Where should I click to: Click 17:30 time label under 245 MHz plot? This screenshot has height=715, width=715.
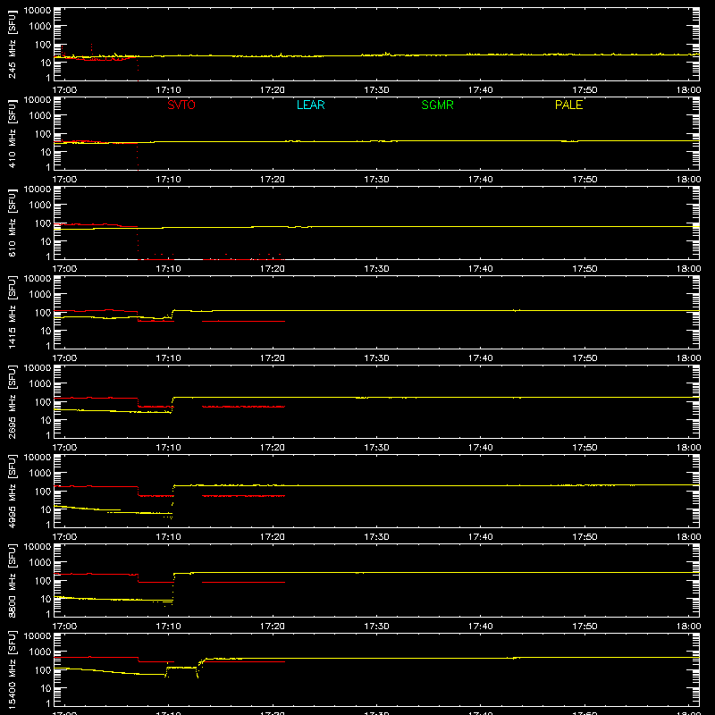coord(376,90)
